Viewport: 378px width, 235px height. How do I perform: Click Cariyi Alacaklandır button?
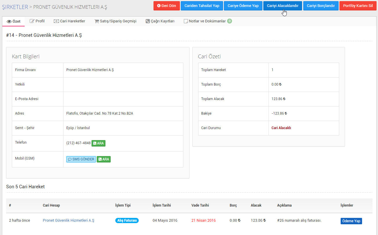pyautogui.click(x=283, y=6)
